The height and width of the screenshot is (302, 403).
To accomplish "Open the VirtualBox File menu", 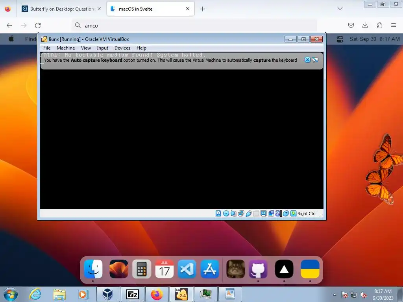I will (x=47, y=48).
